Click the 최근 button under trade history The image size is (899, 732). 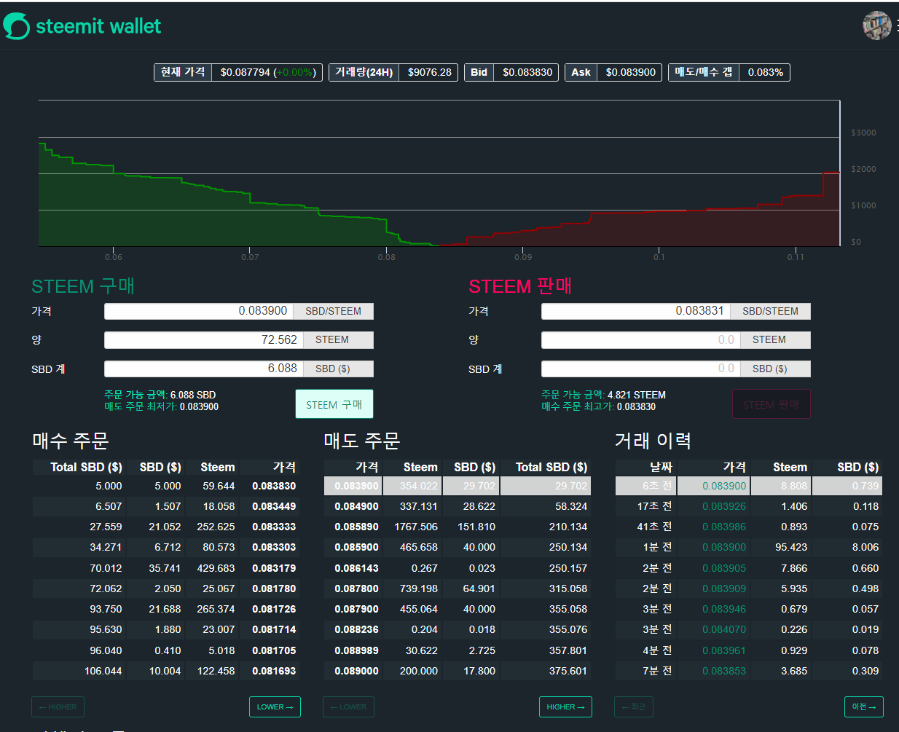tap(634, 707)
